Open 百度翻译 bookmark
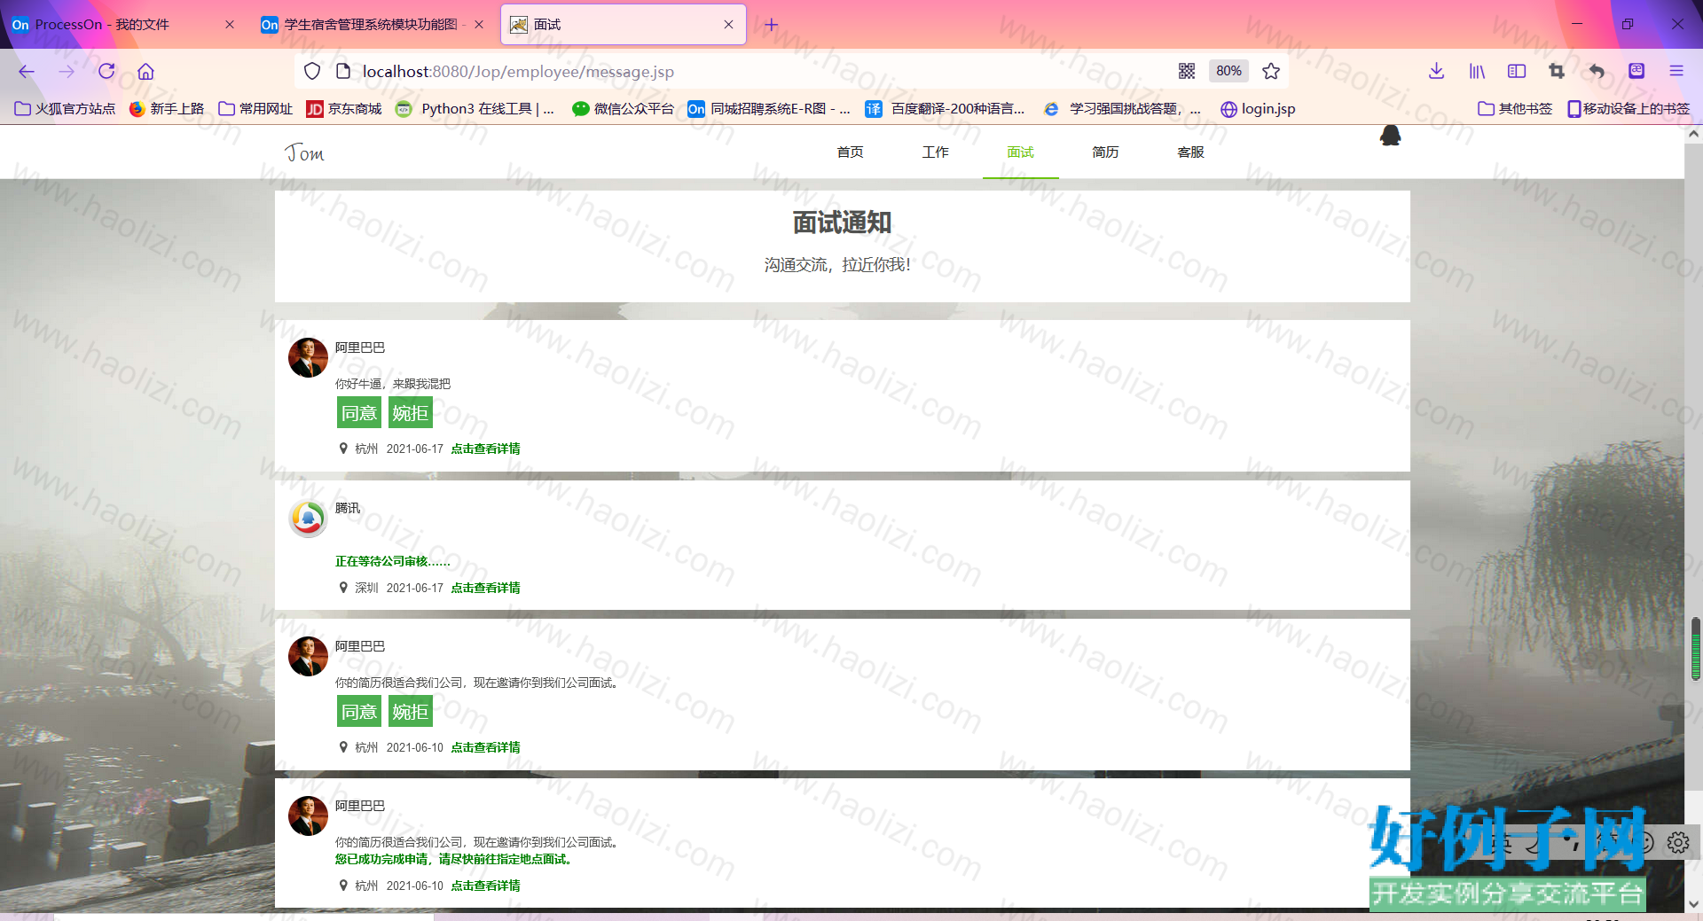Image resolution: width=1703 pixels, height=921 pixels. click(946, 109)
